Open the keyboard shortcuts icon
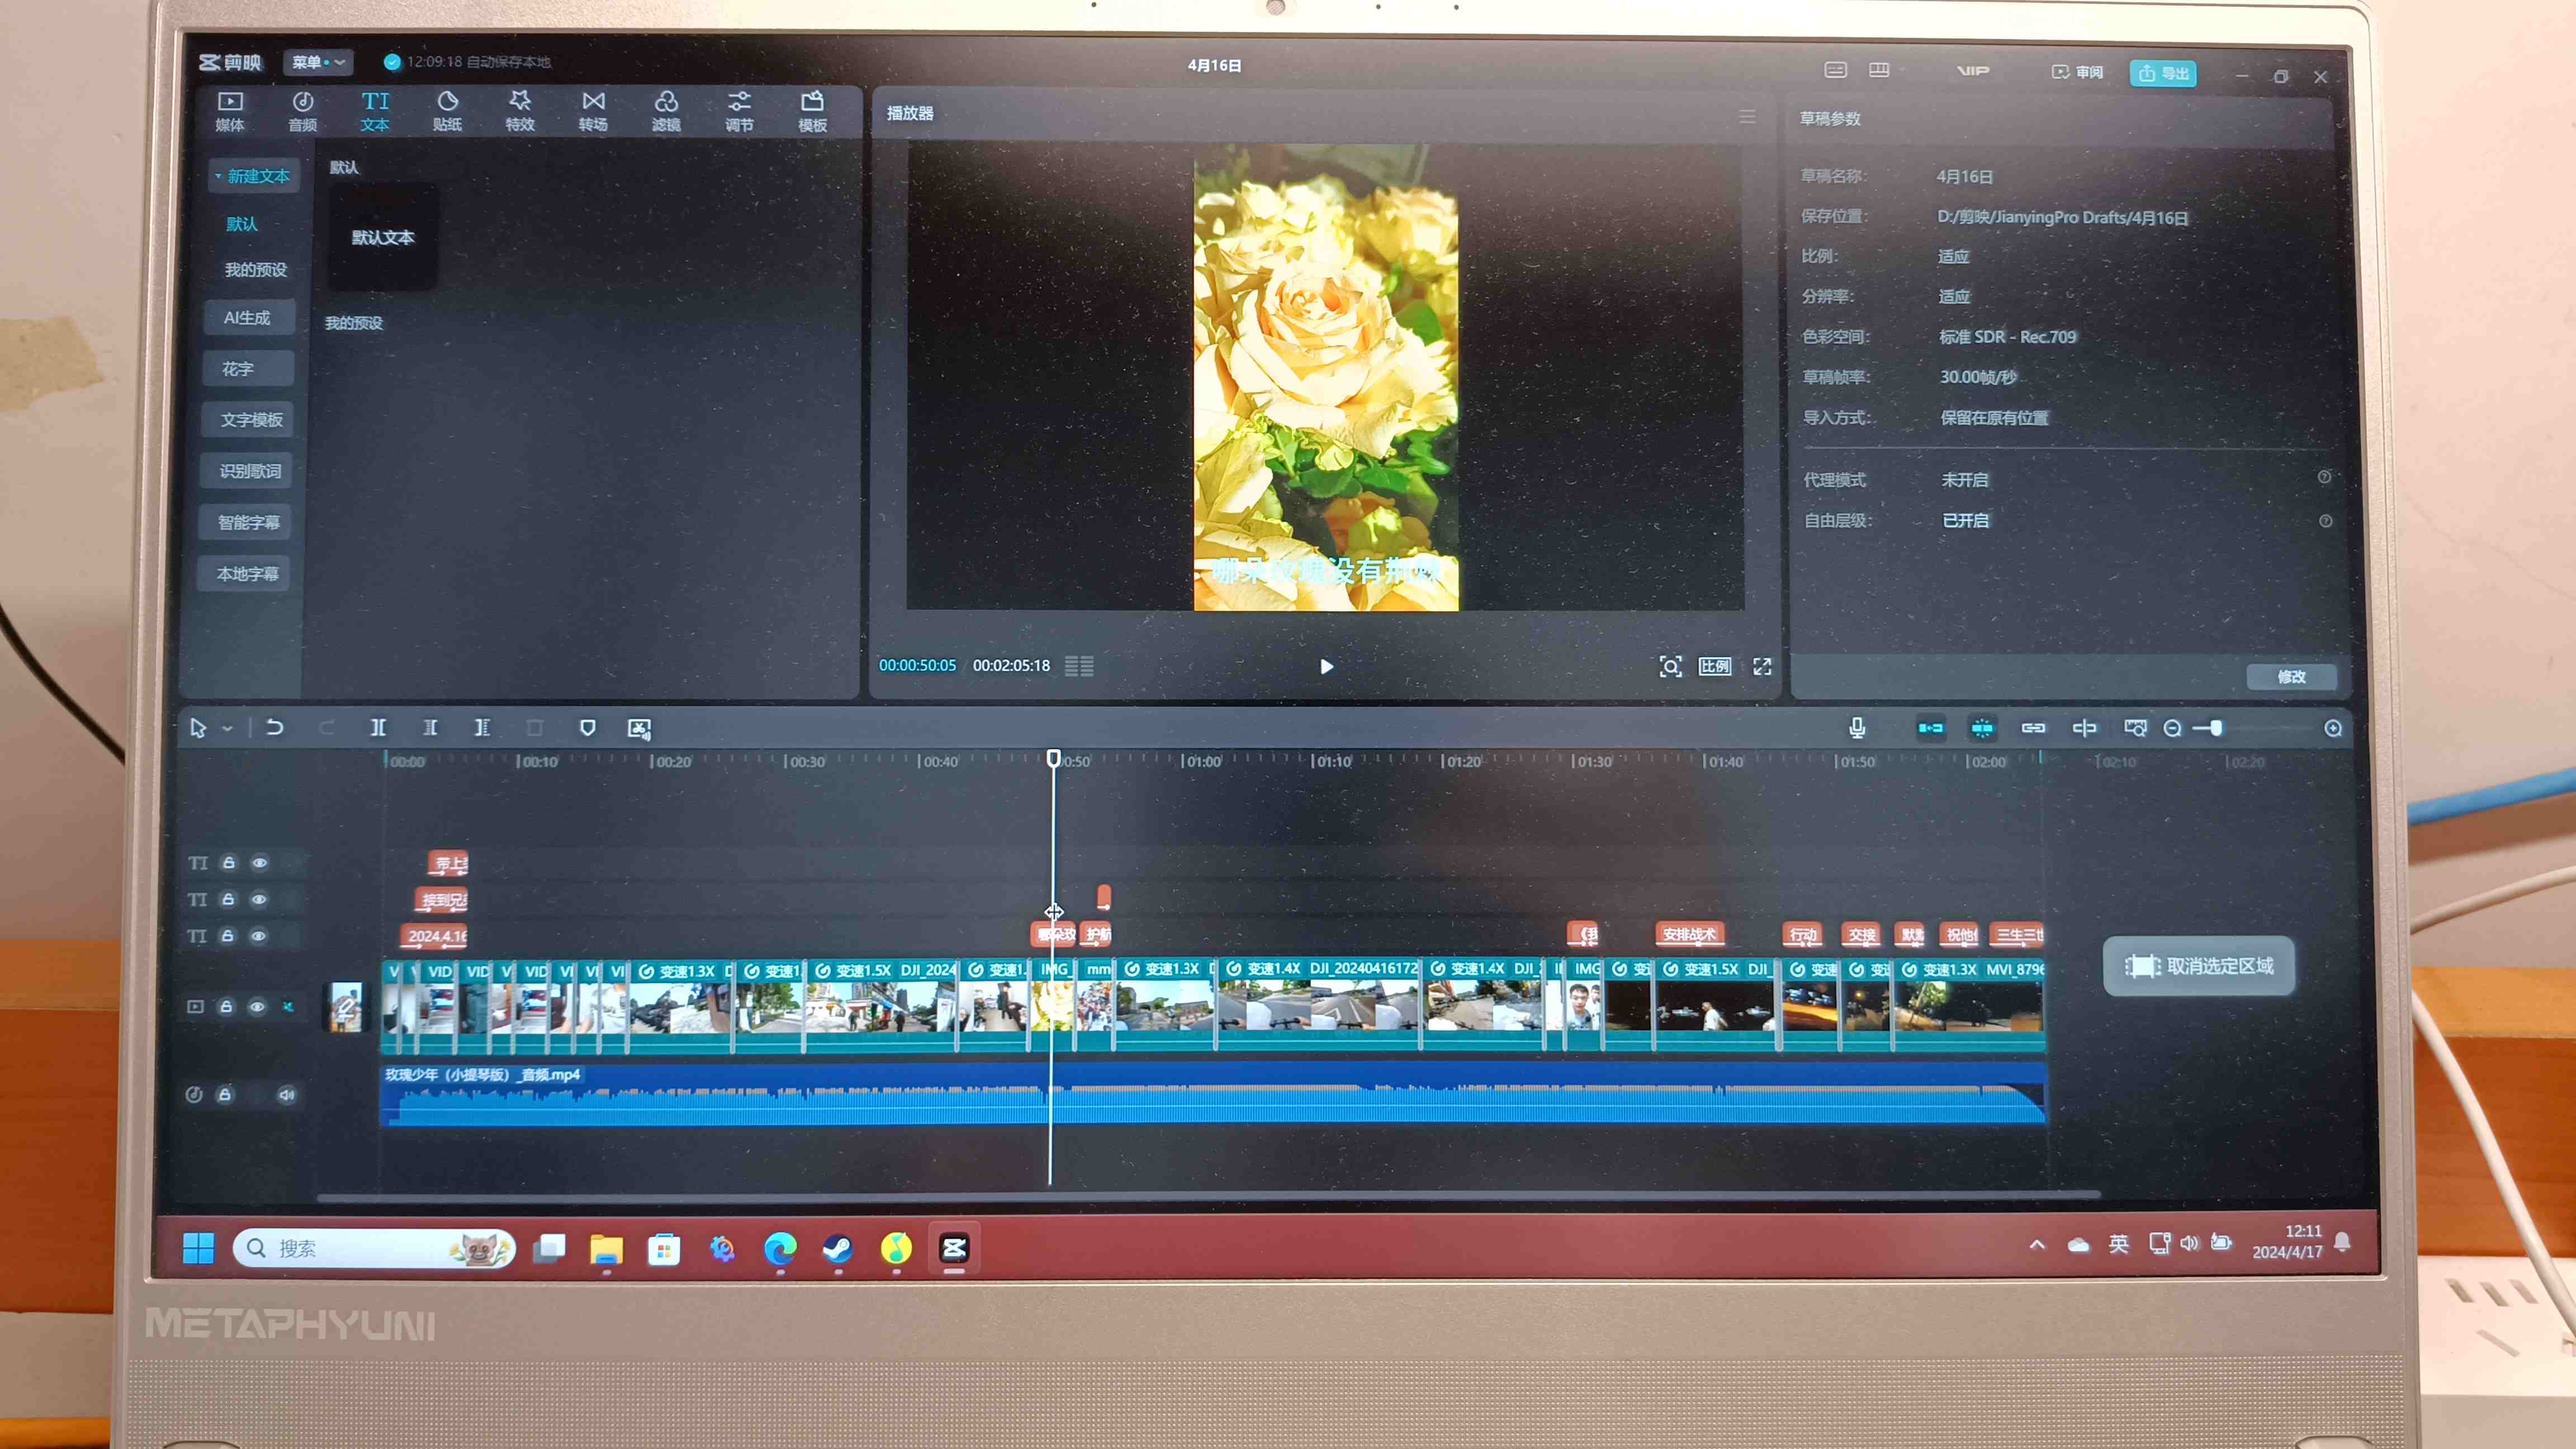Screen dimensions: 2576x1449 point(1835,70)
